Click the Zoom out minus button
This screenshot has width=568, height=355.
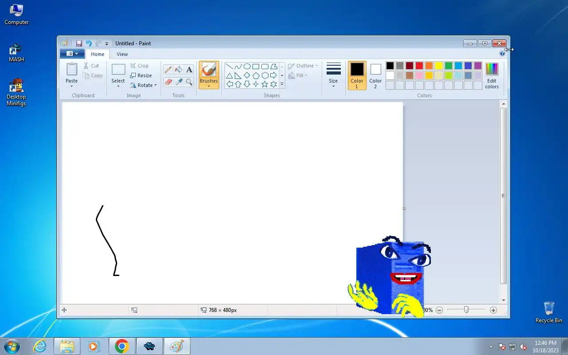(x=439, y=310)
